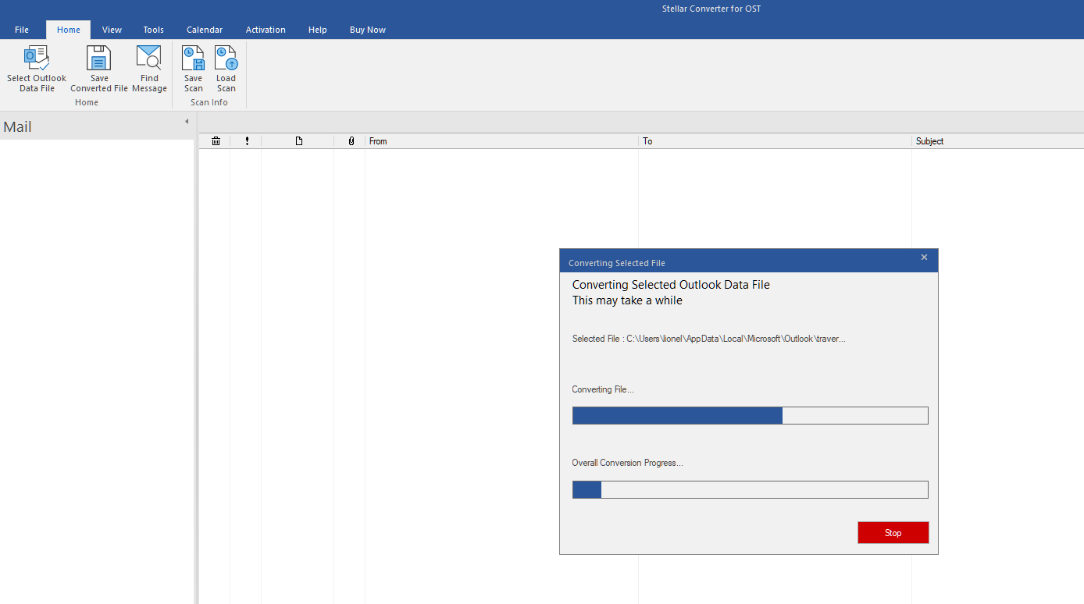Image resolution: width=1084 pixels, height=604 pixels.
Task: Switch to the Calendar tab
Action: (x=205, y=30)
